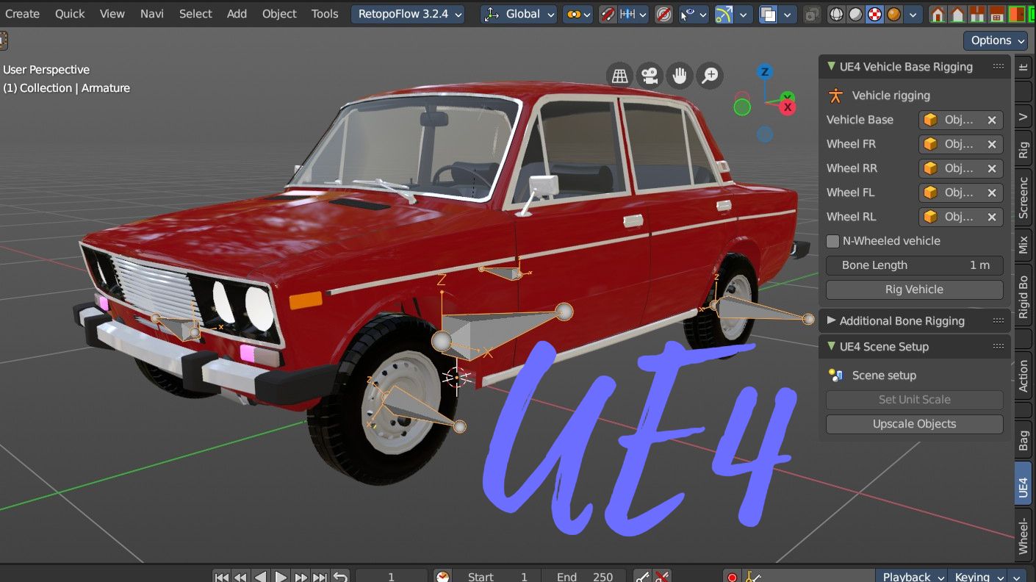Clear the Wheel RL object field
This screenshot has width=1036, height=582.
(992, 217)
